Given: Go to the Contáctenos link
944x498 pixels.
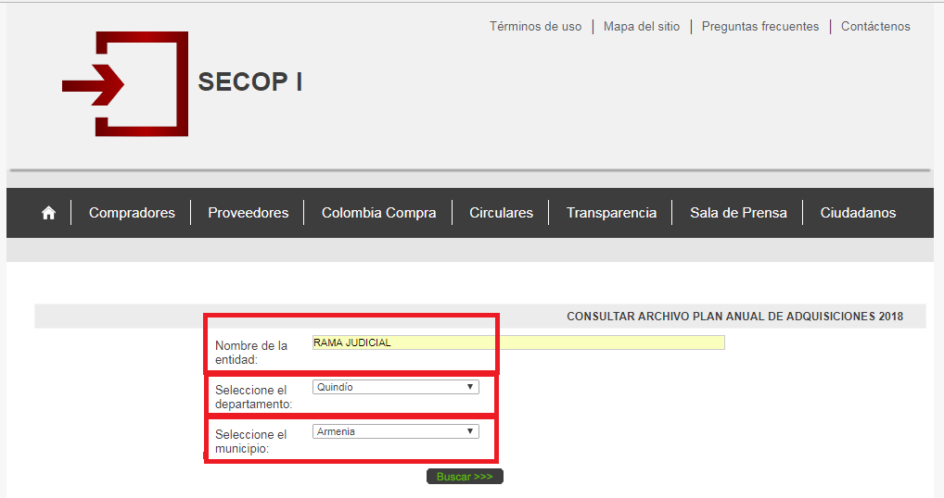Looking at the screenshot, I should (x=875, y=27).
